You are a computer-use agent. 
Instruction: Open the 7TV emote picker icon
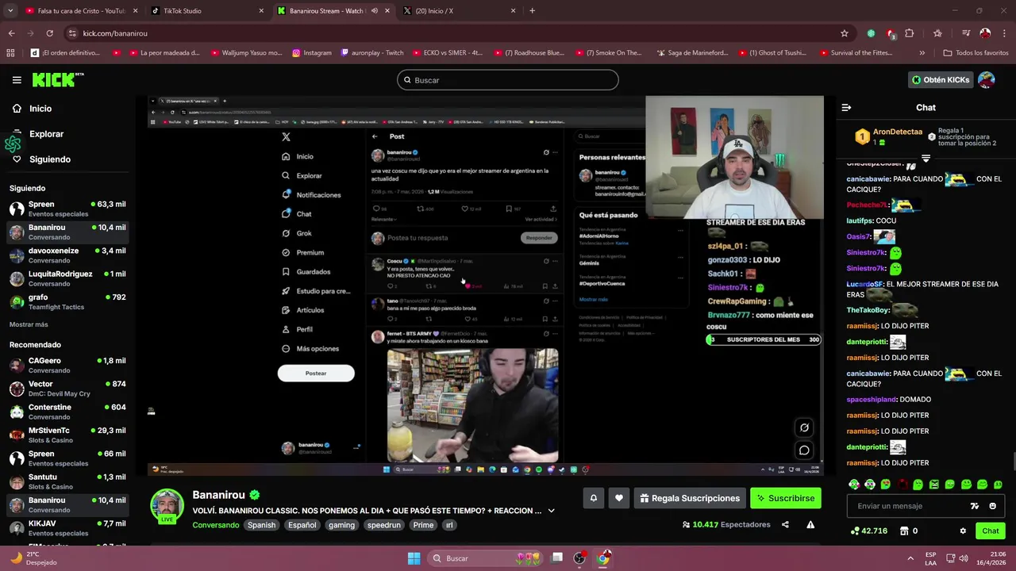(x=975, y=506)
